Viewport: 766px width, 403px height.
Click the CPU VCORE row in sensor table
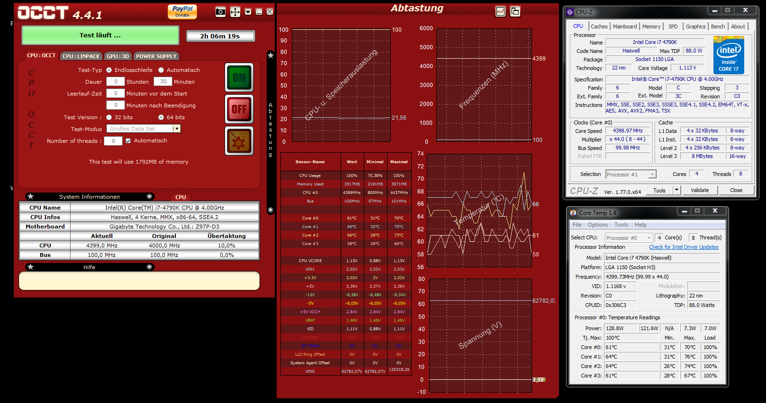(x=345, y=261)
